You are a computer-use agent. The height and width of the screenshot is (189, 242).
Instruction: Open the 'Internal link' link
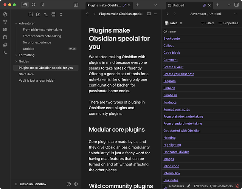click(x=172, y=173)
